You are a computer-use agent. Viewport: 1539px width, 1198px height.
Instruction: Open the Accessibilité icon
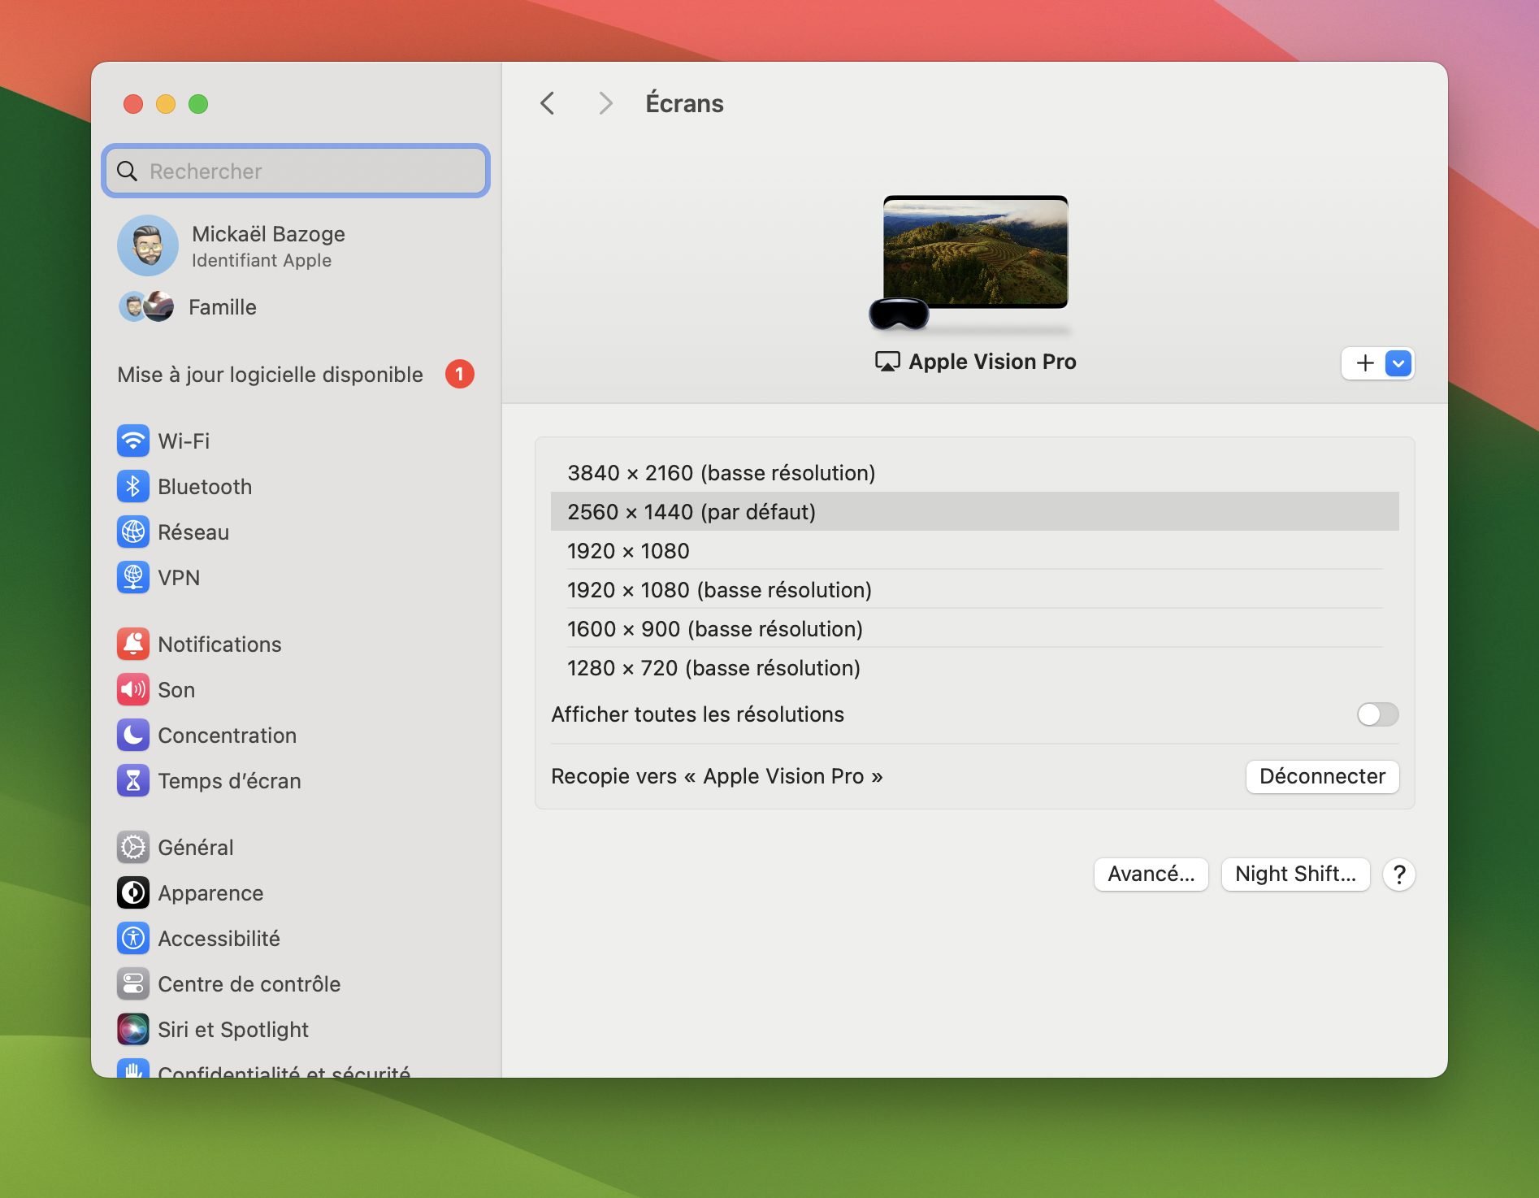pyautogui.click(x=133, y=939)
